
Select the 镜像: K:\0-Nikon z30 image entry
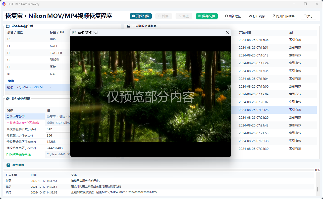tap(37, 87)
